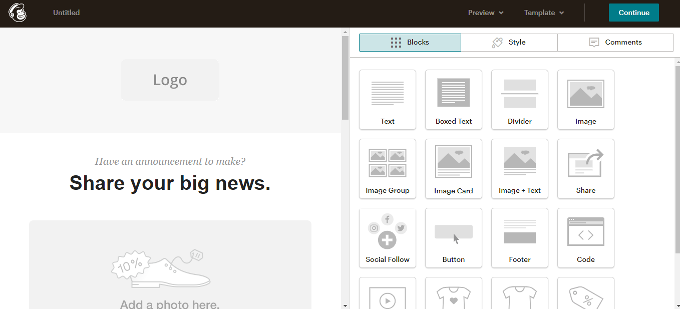Select the Image Group block
The image size is (680, 309).
coord(387,169)
